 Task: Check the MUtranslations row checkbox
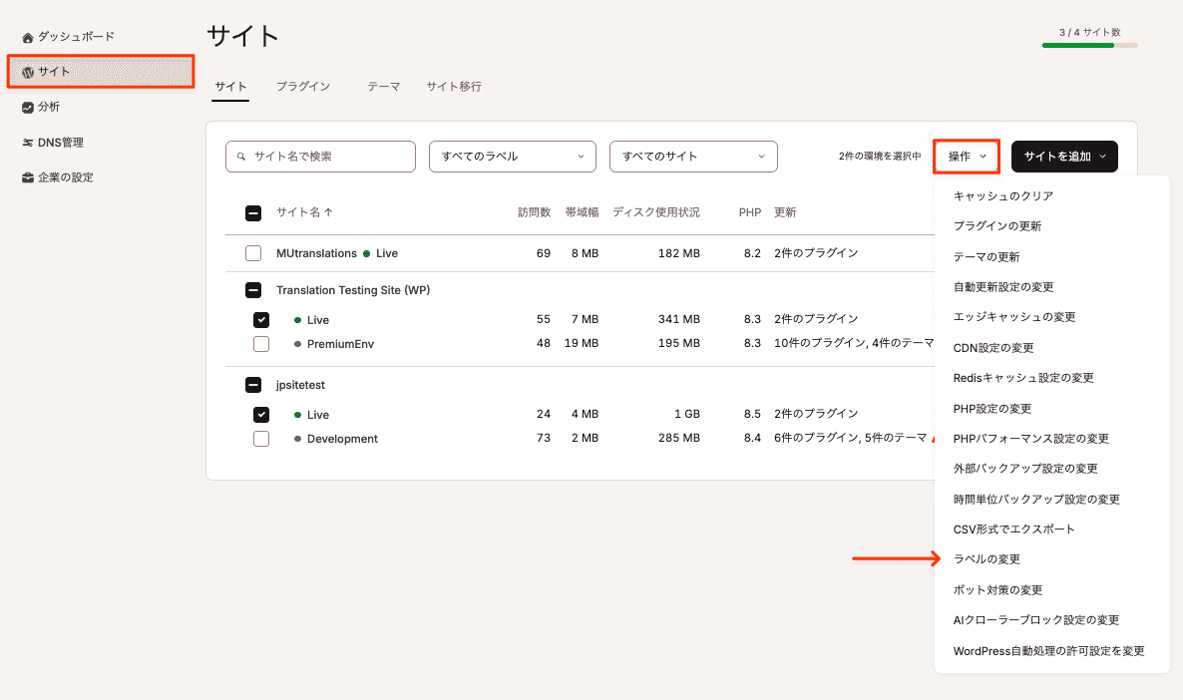253,253
